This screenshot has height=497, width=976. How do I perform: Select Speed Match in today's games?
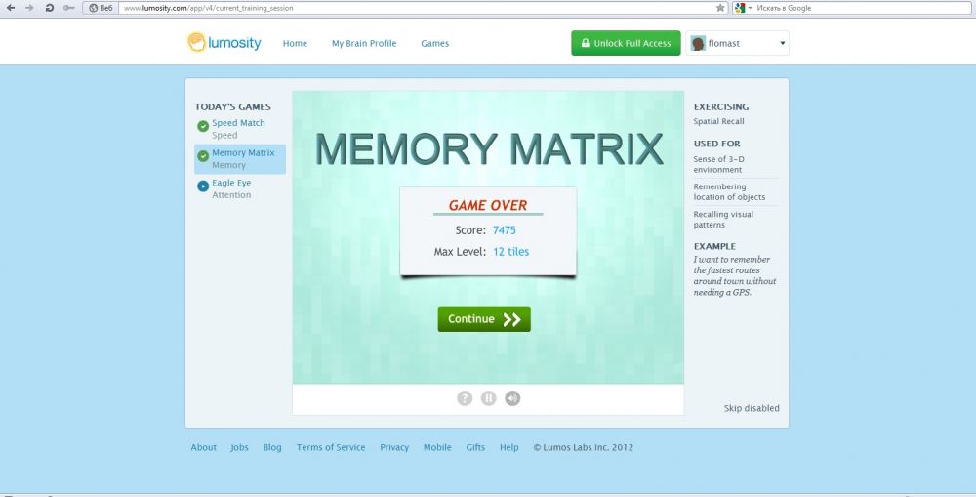[x=238, y=123]
